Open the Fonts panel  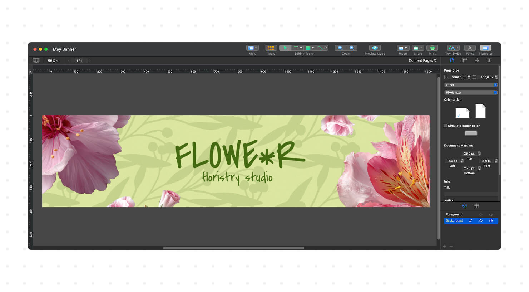click(x=470, y=48)
